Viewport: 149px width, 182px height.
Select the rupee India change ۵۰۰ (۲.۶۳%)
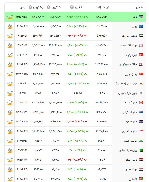75,141
